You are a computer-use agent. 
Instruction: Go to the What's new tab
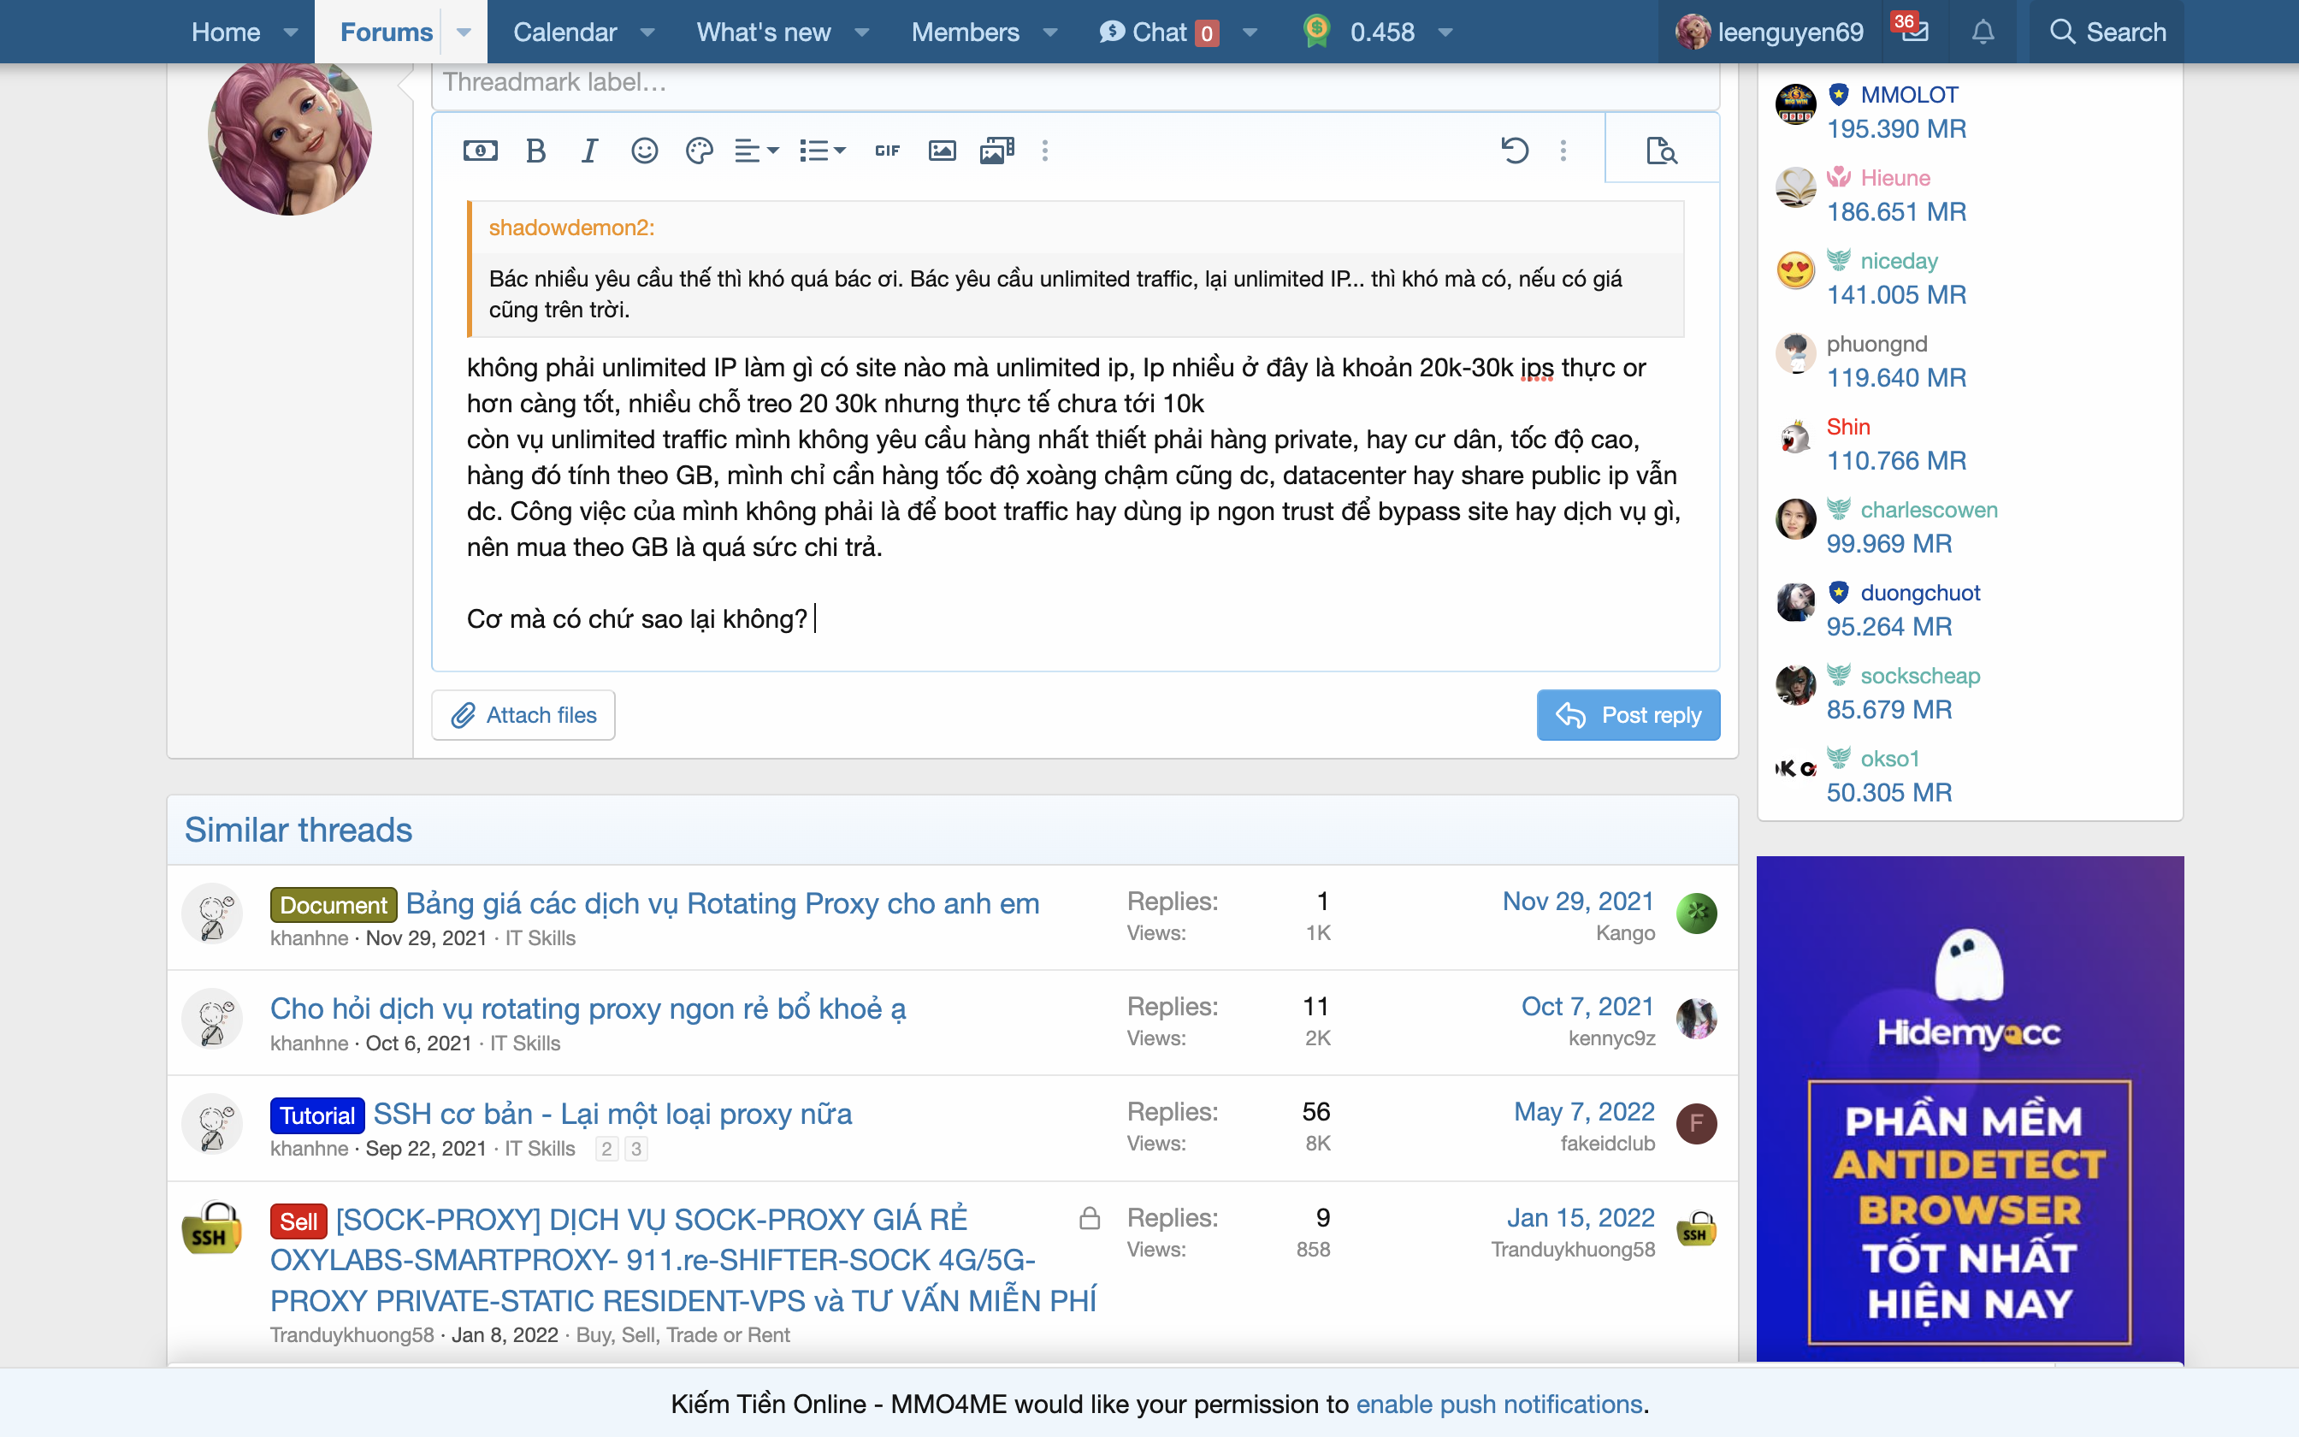[763, 33]
